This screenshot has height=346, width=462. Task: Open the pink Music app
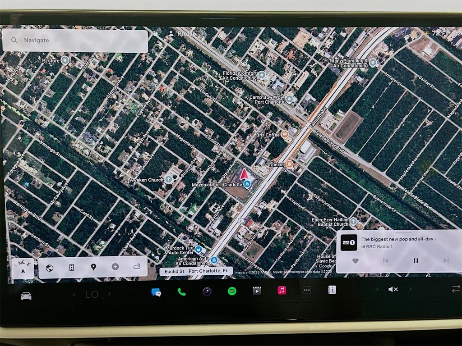point(282,291)
